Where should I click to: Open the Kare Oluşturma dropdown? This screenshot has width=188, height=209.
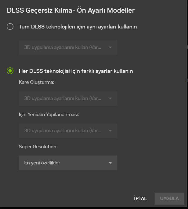click(68, 98)
